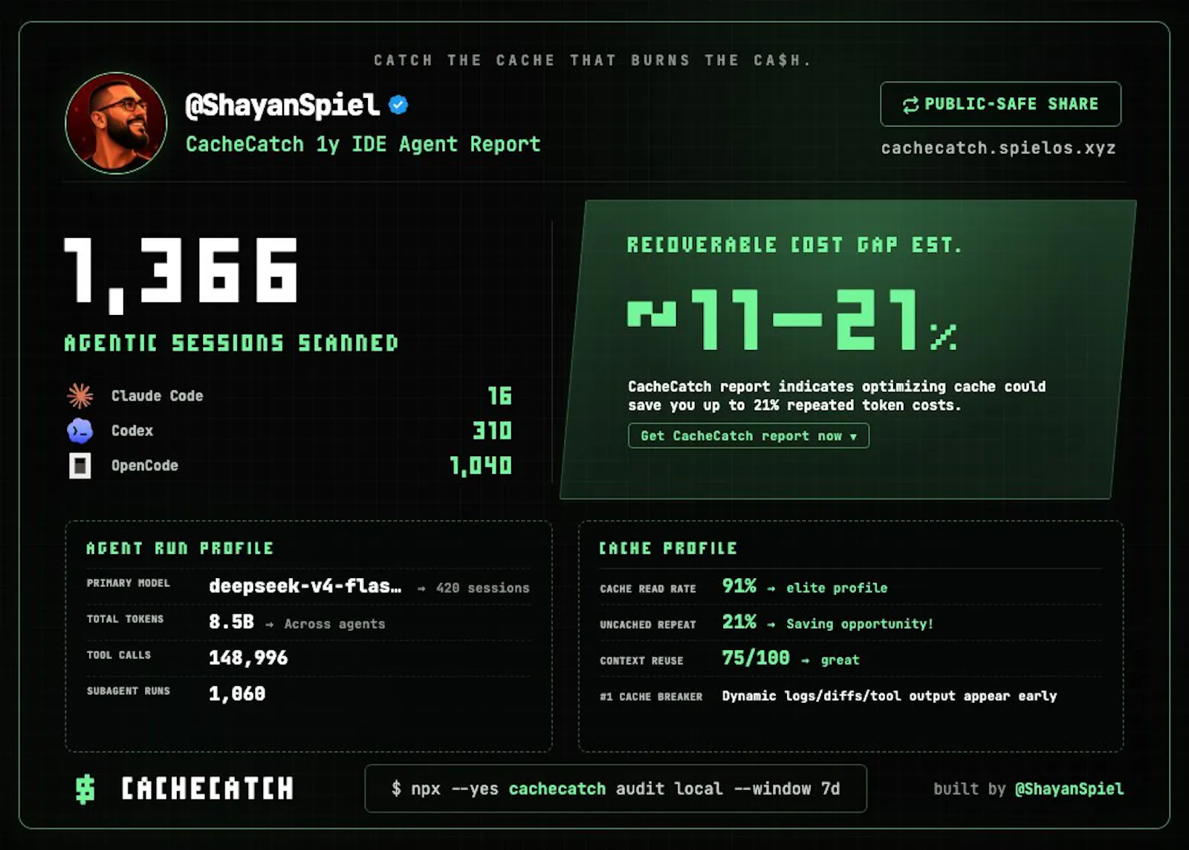Click the share arrows icon
Viewport: 1189px width, 850px height.
pyautogui.click(x=910, y=105)
